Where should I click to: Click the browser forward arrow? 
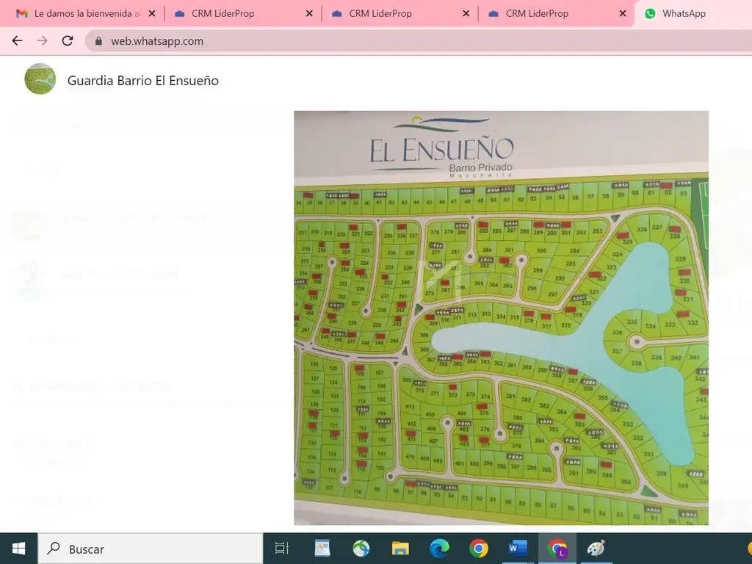pyautogui.click(x=43, y=41)
